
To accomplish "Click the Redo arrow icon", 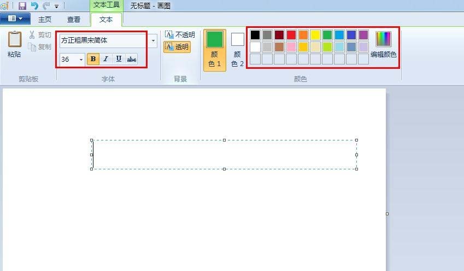I will [46, 5].
